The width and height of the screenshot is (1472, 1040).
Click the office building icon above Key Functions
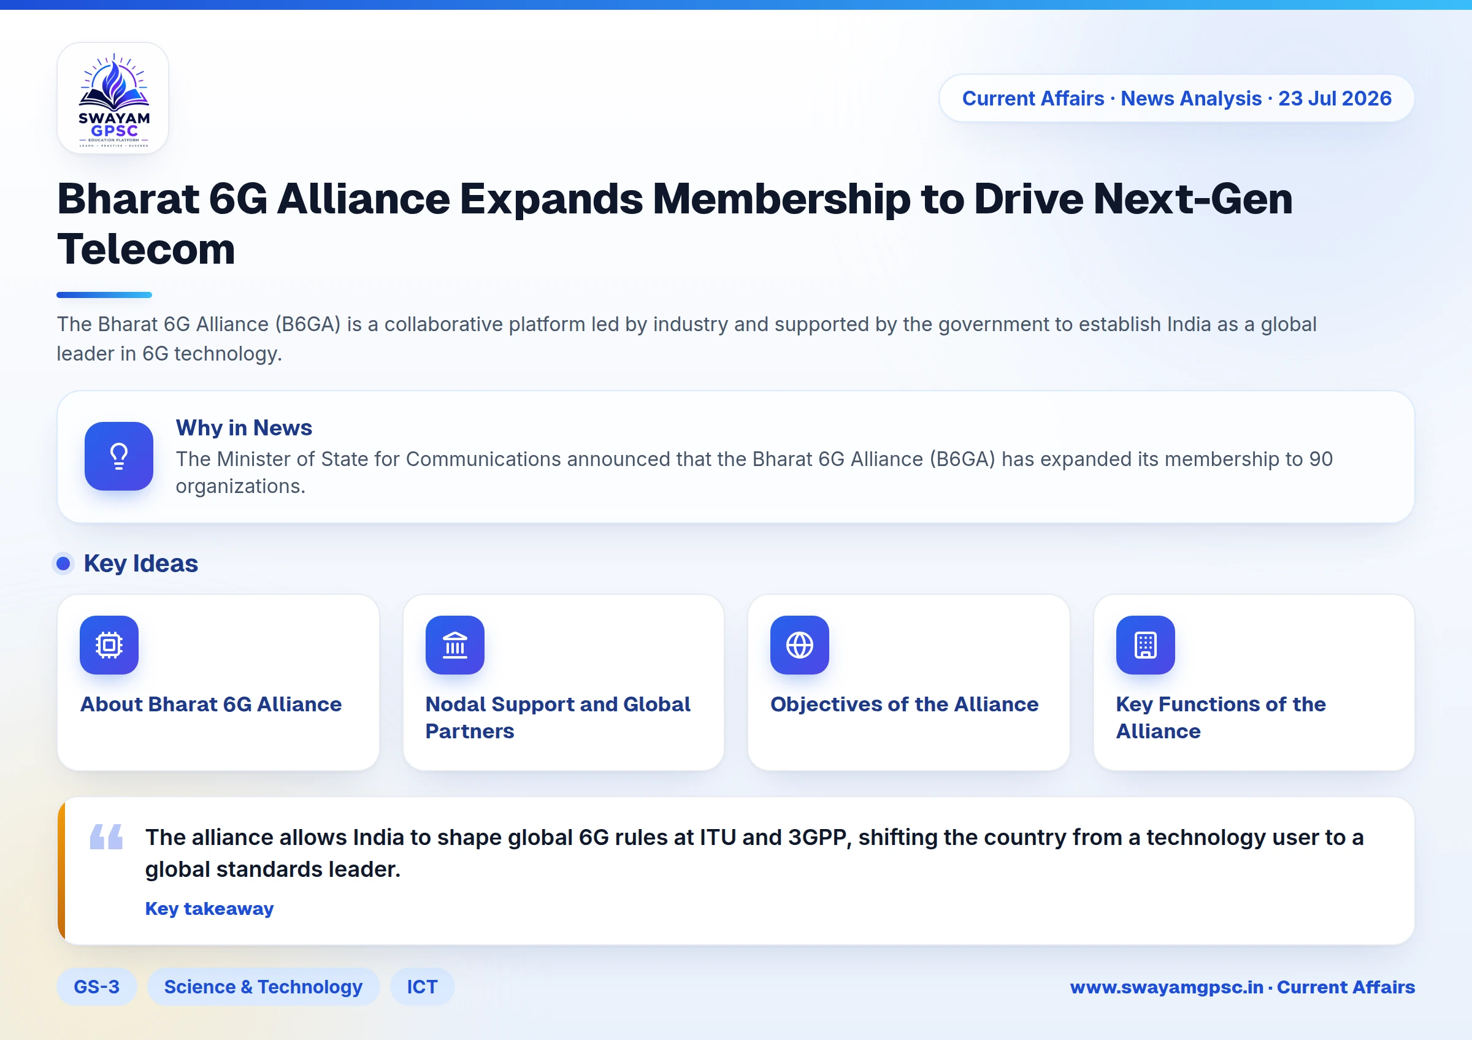tap(1145, 644)
